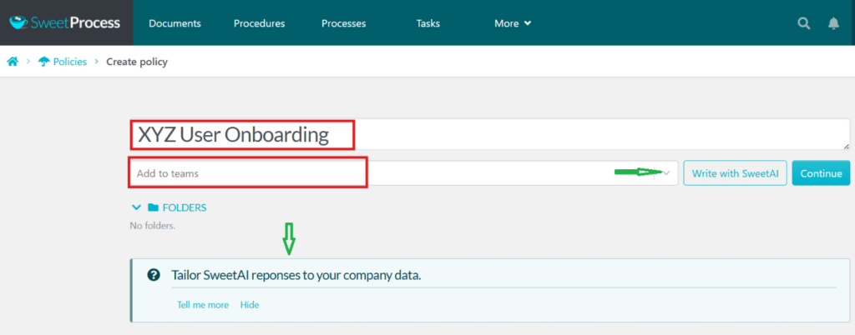
Task: Click Write with SweetAI button
Action: [x=735, y=173]
